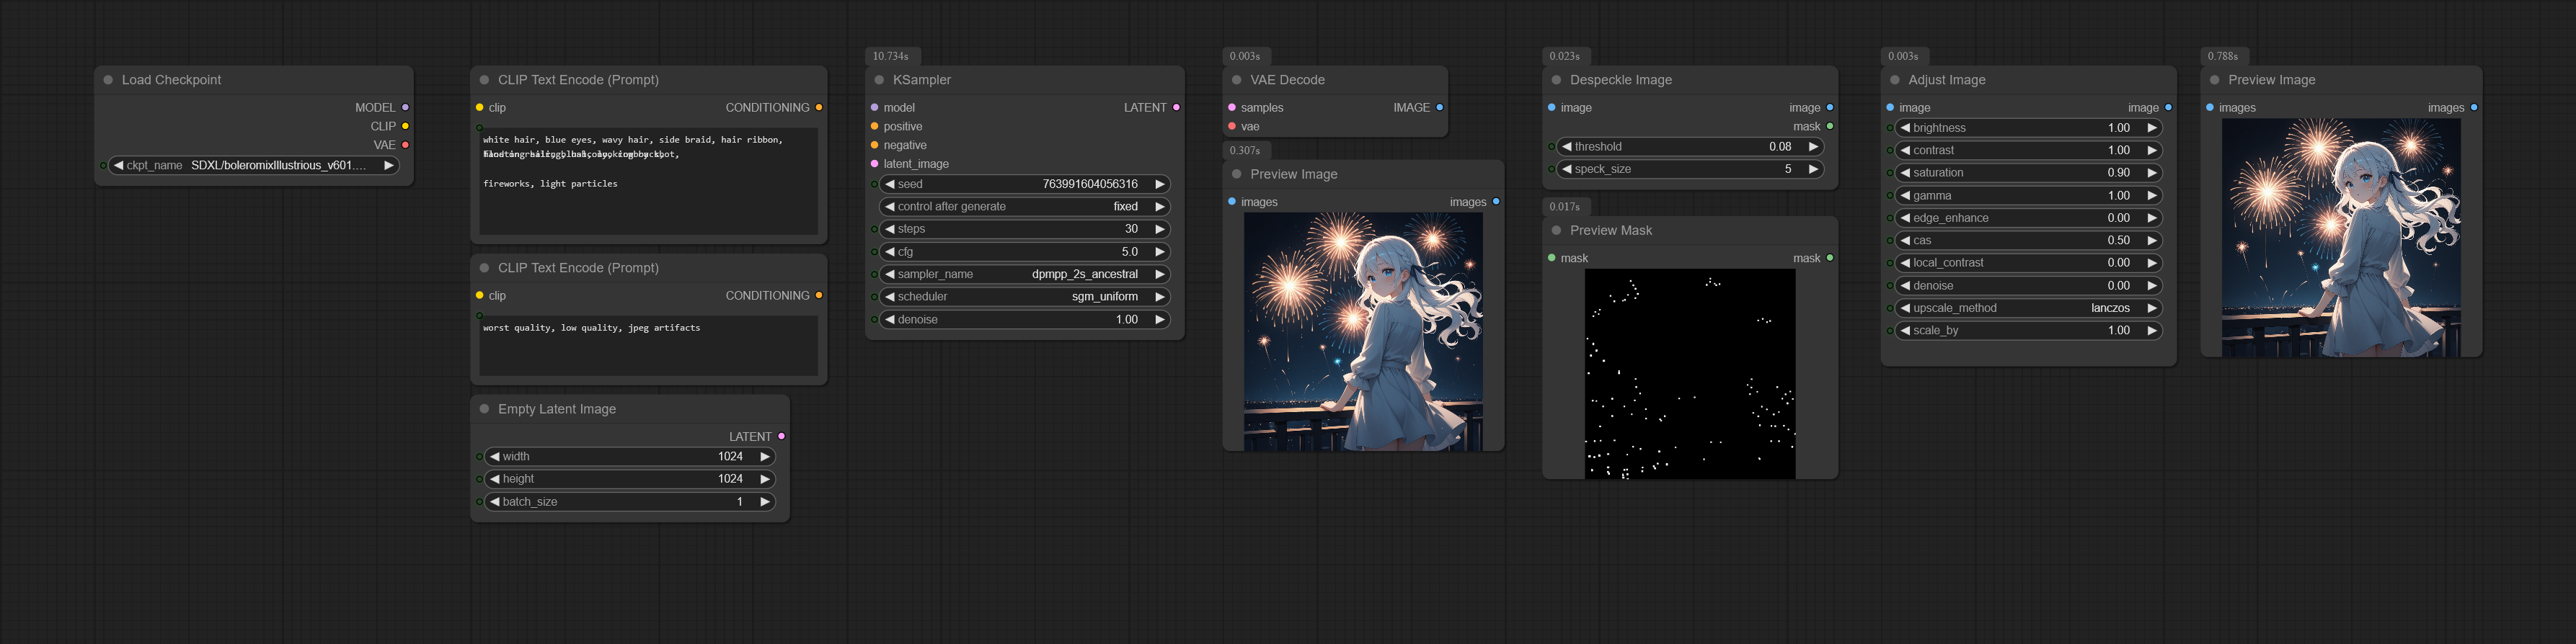Screen dimensions: 2576x644
Task: Click the latent_image input socket on KSampler
Action: [x=874, y=164]
